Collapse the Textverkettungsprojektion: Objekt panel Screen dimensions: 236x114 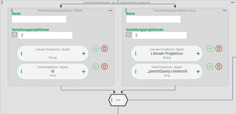pyautogui.click(x=110, y=10)
